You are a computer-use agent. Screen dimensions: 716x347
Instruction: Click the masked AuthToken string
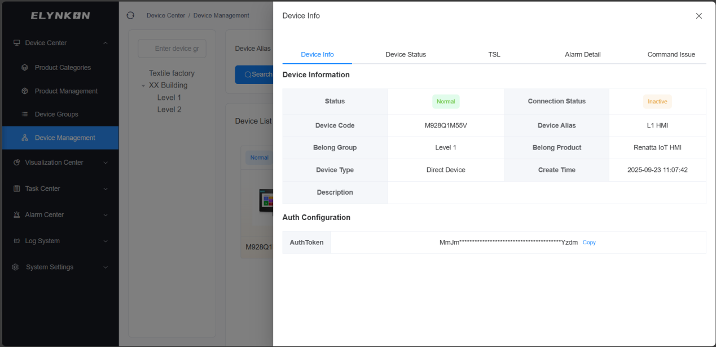(x=508, y=243)
